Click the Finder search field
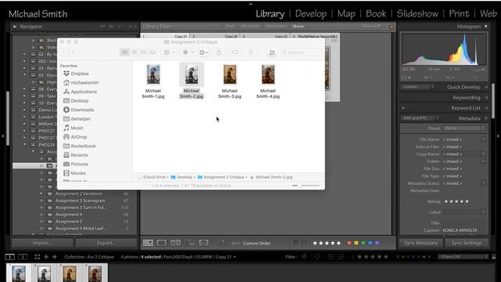The image size is (501, 282). click(x=301, y=52)
